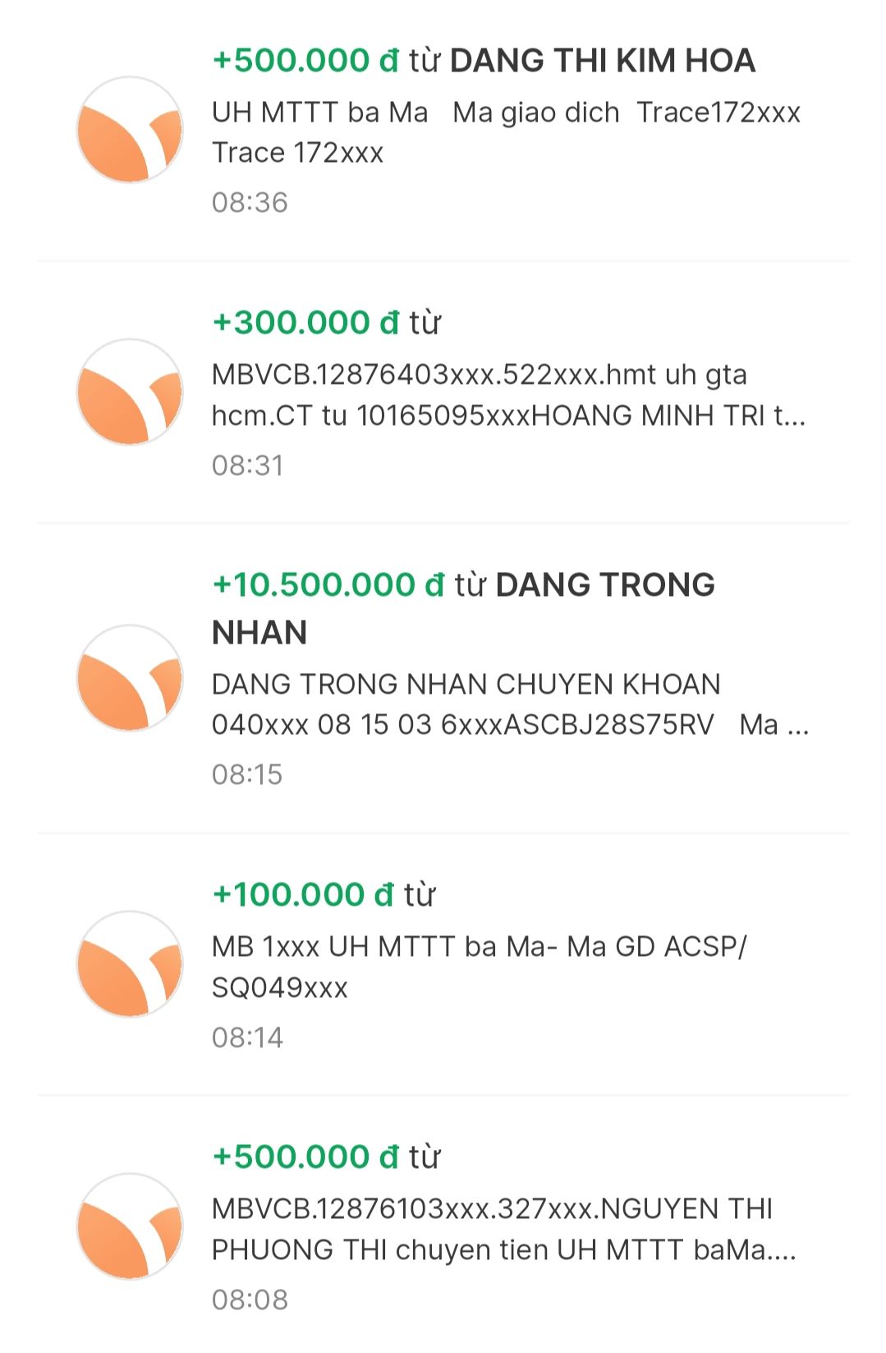Open the +100.000 đ transaction heading
This screenshot has height=1353, width=886.
pos(324,894)
